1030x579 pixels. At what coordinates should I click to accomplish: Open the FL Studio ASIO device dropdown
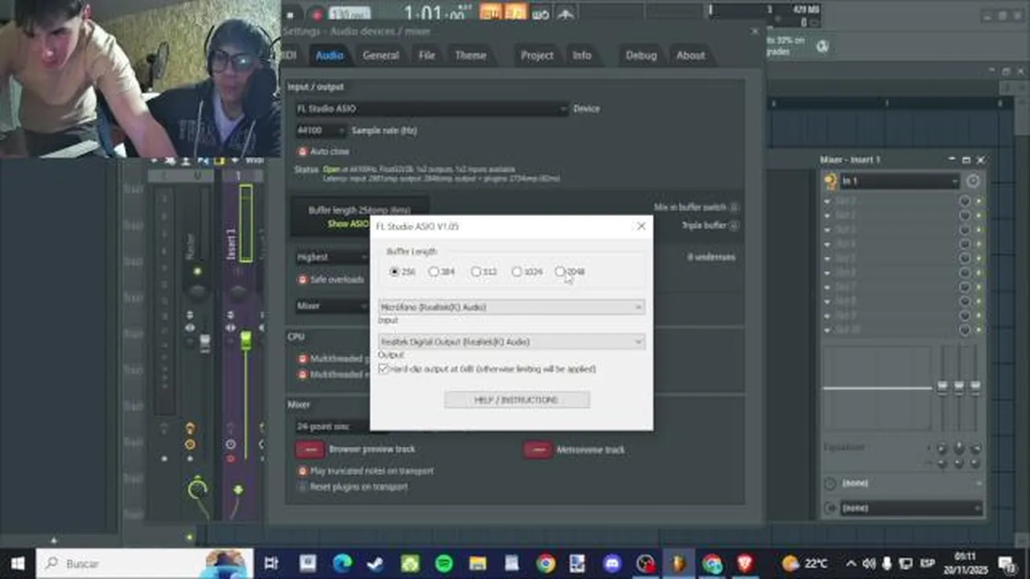click(x=431, y=109)
